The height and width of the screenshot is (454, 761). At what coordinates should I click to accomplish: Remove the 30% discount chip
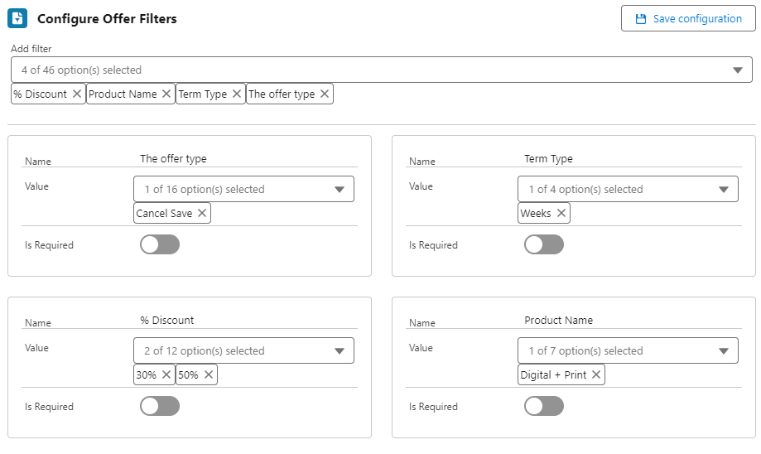point(166,374)
